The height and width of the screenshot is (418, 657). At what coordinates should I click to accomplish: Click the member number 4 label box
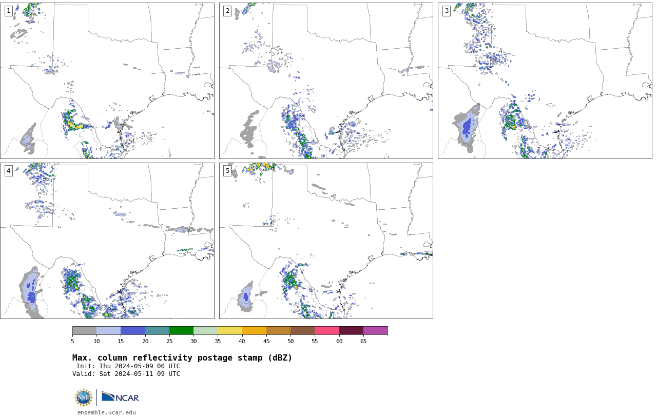coord(9,171)
